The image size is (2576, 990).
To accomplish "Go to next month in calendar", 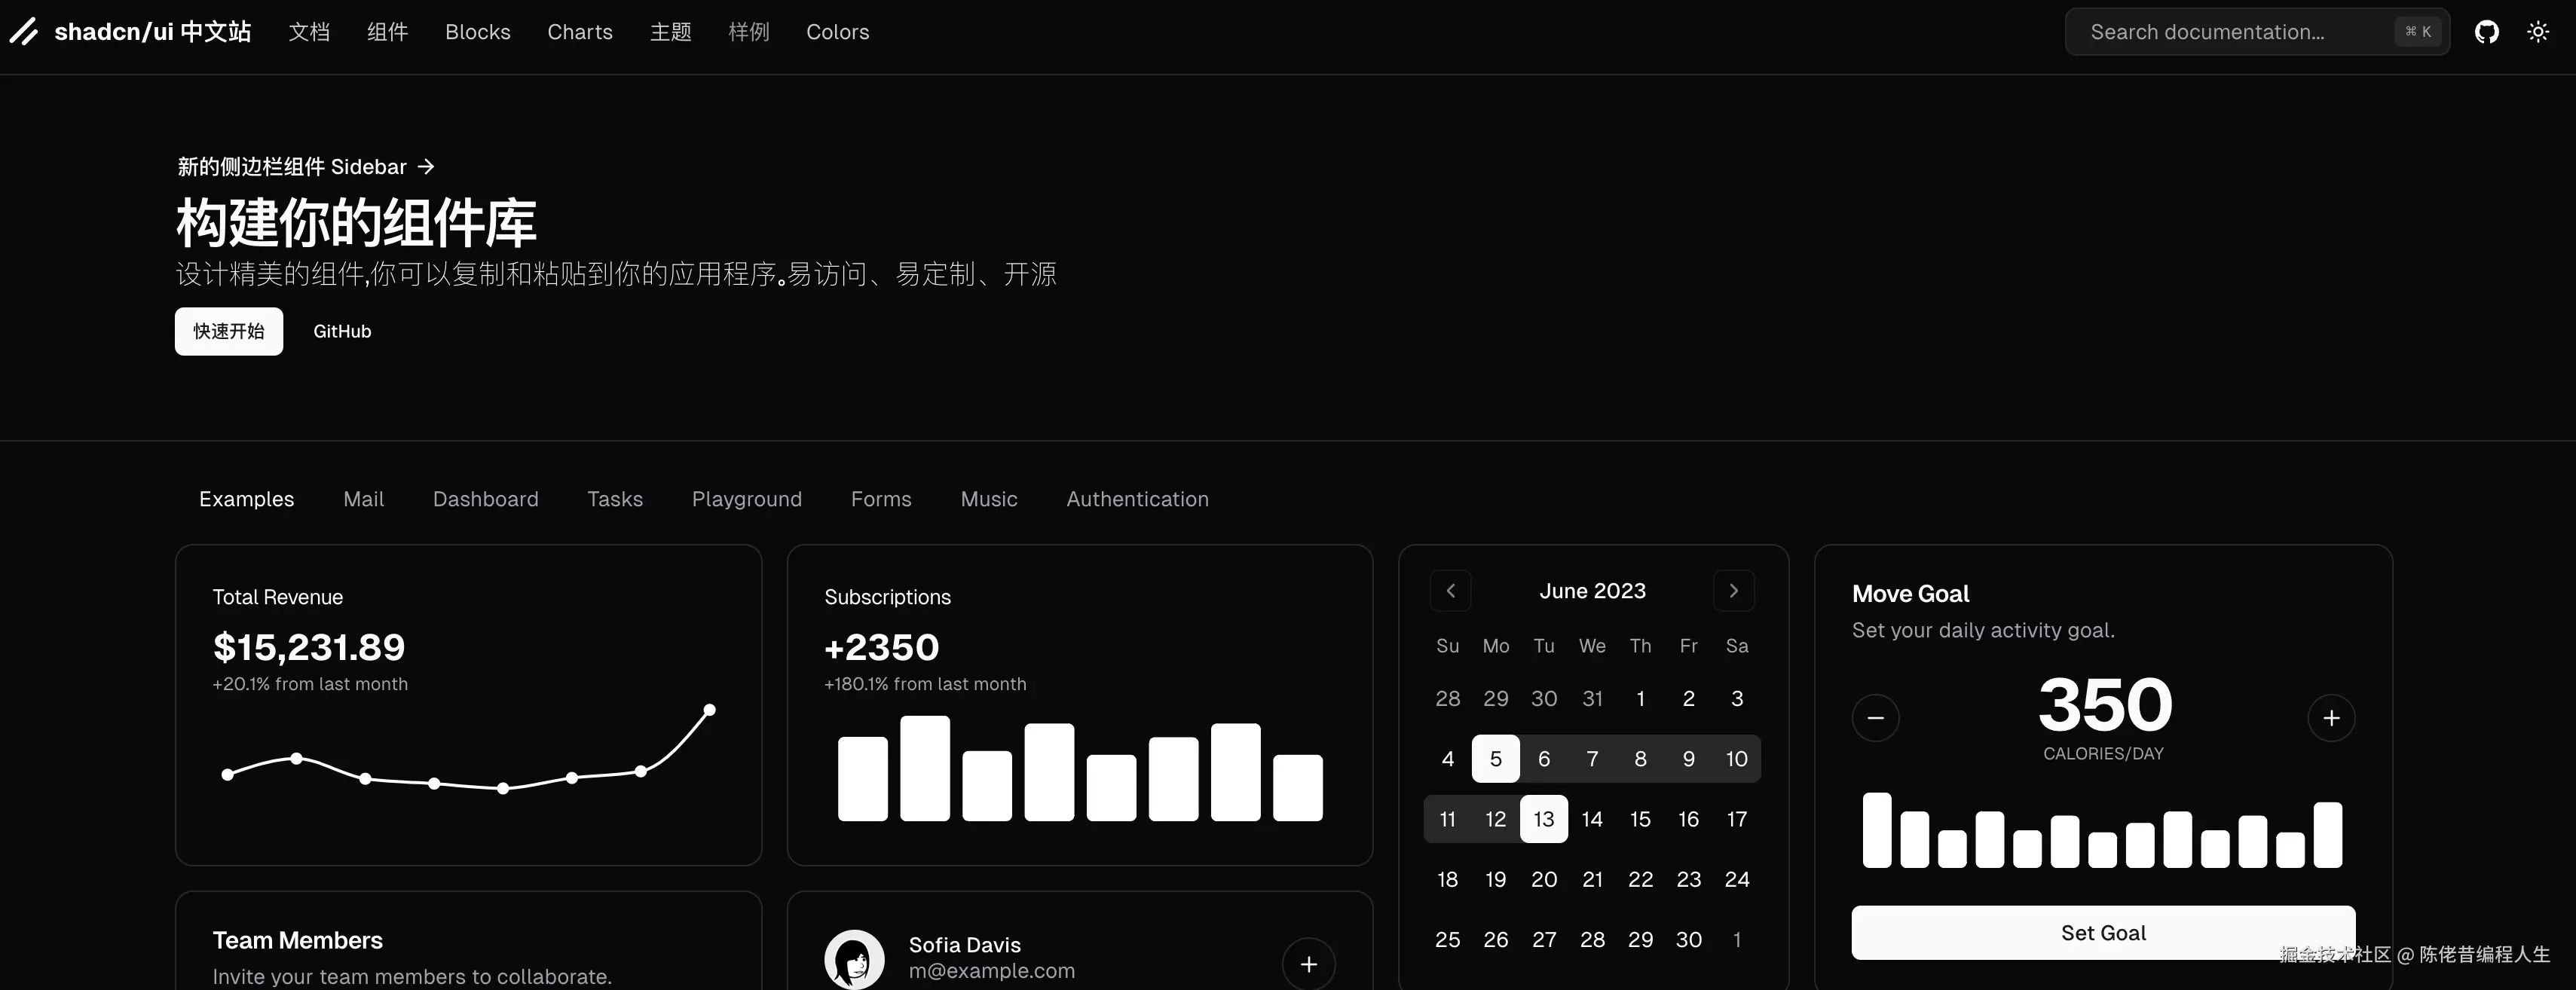I will pyautogui.click(x=1734, y=591).
